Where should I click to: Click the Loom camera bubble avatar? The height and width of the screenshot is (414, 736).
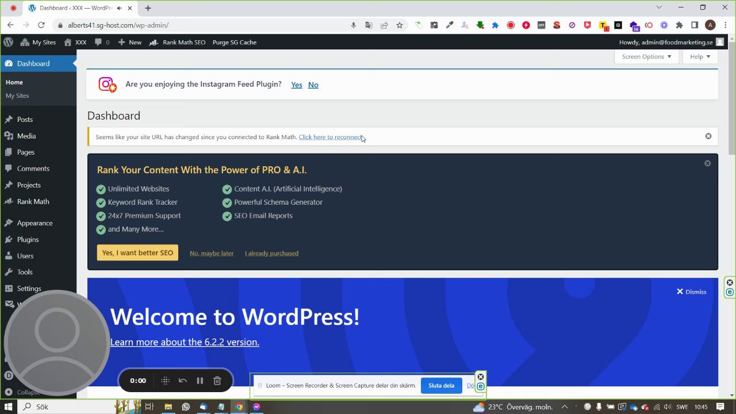[x=57, y=343]
